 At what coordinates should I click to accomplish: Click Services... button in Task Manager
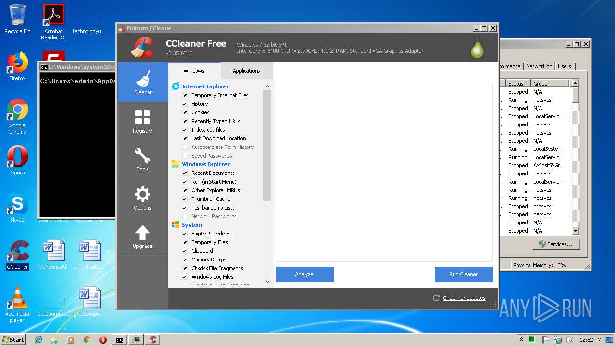click(556, 244)
